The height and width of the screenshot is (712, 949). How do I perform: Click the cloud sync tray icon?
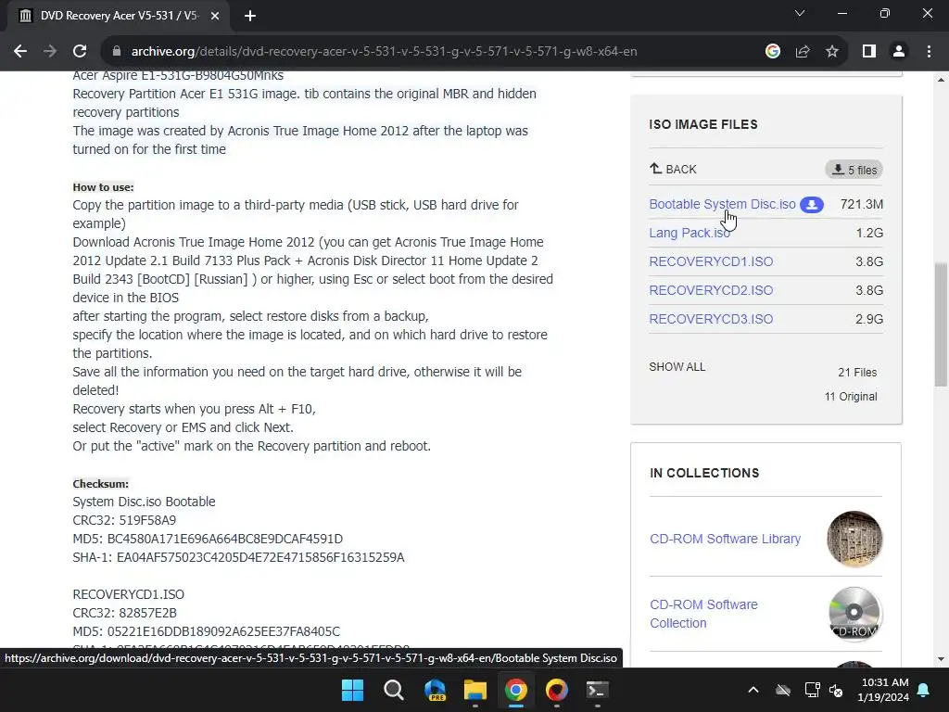pyautogui.click(x=783, y=690)
